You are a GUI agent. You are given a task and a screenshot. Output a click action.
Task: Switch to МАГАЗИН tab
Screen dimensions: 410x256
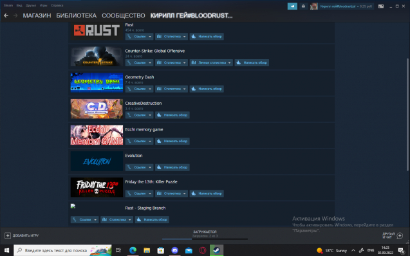(37, 15)
